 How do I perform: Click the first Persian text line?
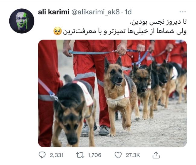click(x=158, y=22)
